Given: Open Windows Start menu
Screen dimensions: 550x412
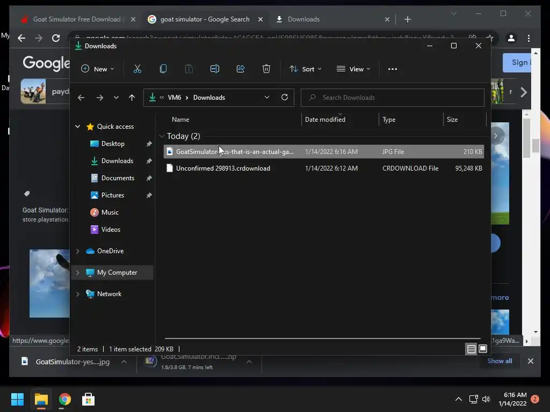Looking at the screenshot, I should [x=17, y=399].
